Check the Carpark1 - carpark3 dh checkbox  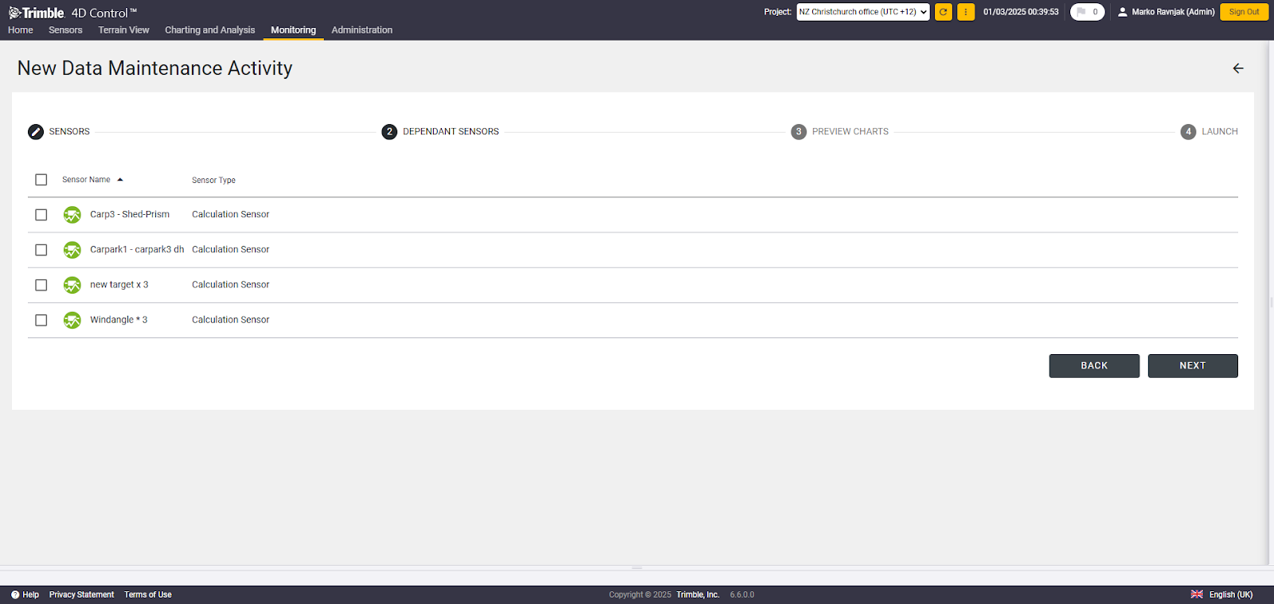point(41,250)
